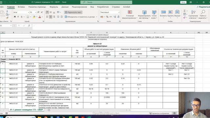Open Sort and Filter (Сортировка и фильтр)
Image resolution: width=210 pixels, height=118 pixels.
(193, 14)
